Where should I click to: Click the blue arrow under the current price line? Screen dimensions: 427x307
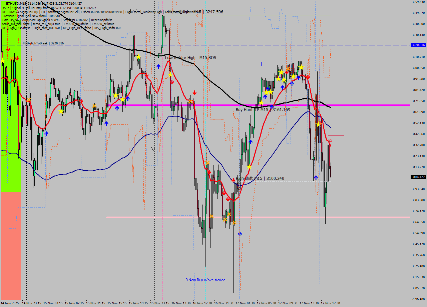[316, 178]
